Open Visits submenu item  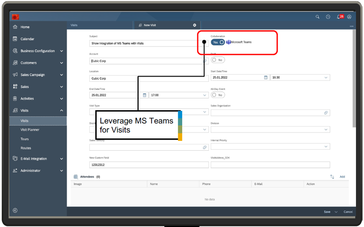pyautogui.click(x=38, y=121)
